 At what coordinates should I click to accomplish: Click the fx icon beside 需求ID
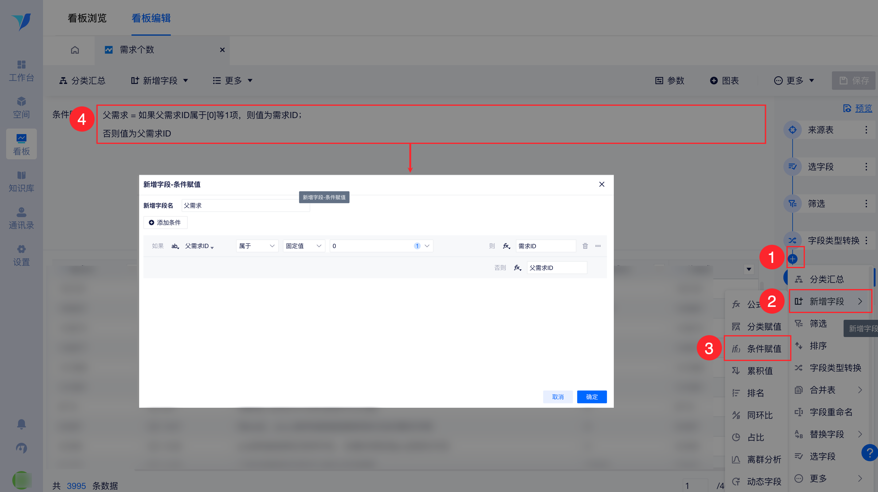point(507,246)
